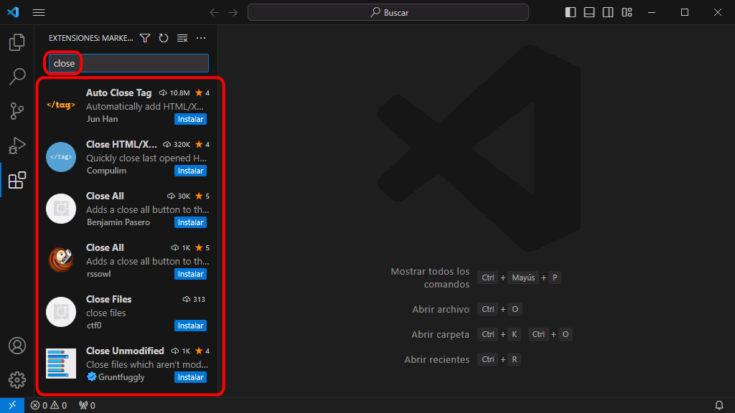This screenshot has width=735, height=413.
Task: Click verified publisher Gruntfuggly
Action: [x=116, y=377]
